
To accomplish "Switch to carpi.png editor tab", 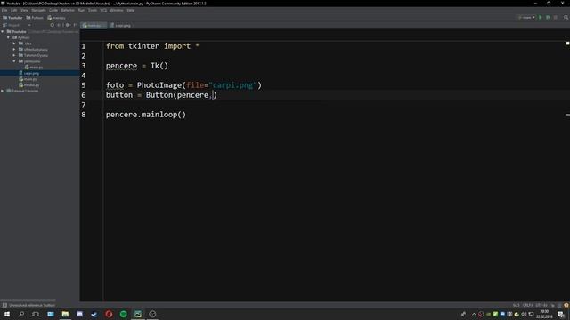I will pyautogui.click(x=122, y=26).
